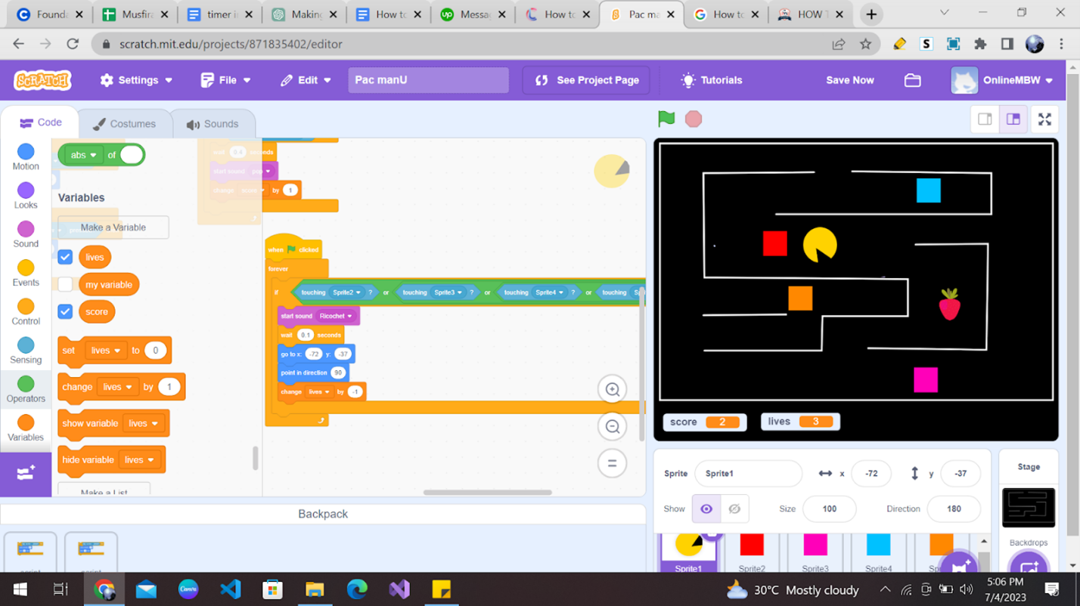The width and height of the screenshot is (1080, 606).
Task: Click the sprite x position field
Action: 871,474
